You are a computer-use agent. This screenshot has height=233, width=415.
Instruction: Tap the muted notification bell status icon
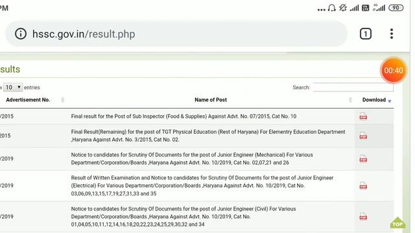click(x=343, y=8)
